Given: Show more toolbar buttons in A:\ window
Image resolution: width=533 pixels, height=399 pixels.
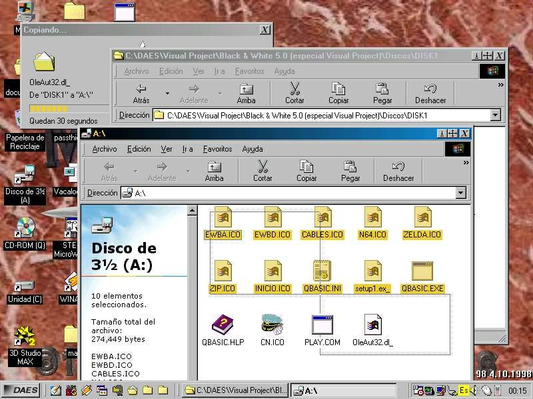Looking at the screenshot, I should tap(466, 163).
